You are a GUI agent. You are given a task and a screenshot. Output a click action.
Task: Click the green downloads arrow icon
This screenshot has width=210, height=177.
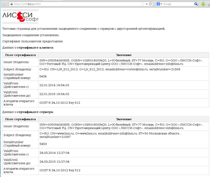[203, 4]
